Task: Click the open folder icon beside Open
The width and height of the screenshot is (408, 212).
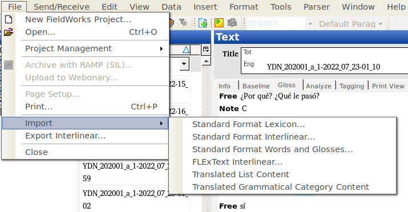Action: (x=9, y=32)
